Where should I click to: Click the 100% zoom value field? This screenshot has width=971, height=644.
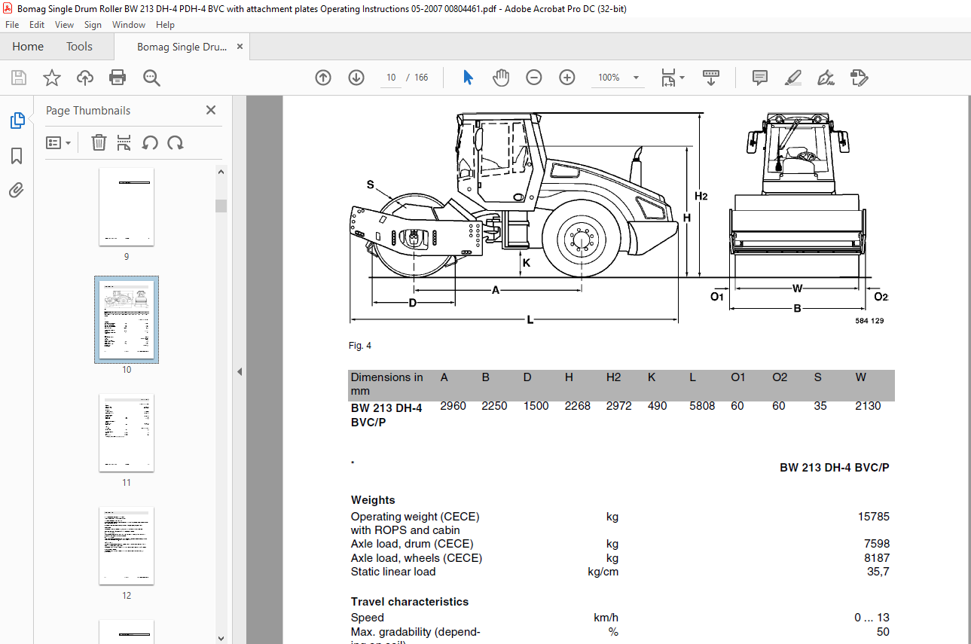coord(609,78)
